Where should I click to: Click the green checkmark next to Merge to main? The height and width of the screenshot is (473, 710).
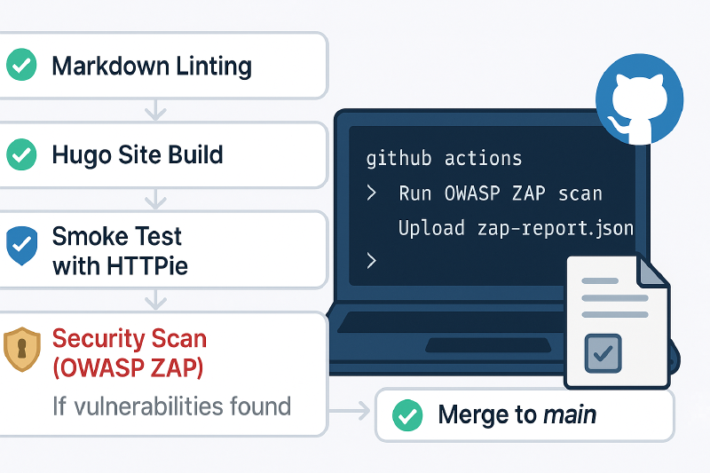[x=407, y=415]
